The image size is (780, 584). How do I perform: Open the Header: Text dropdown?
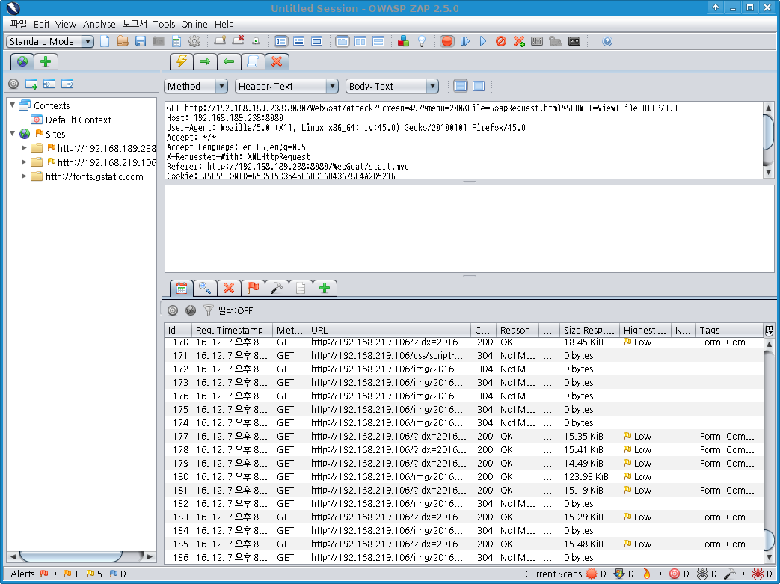tap(286, 86)
